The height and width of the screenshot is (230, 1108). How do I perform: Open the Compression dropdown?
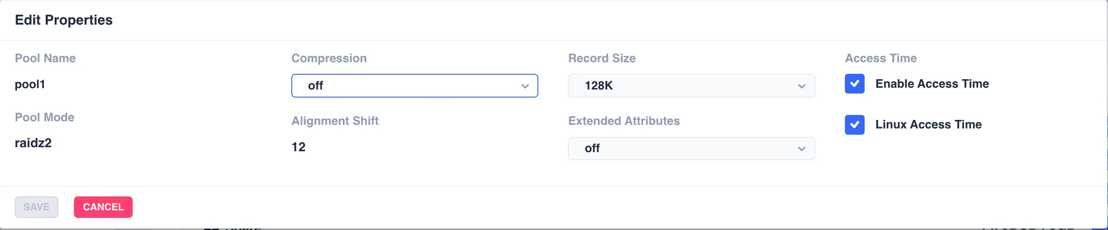(x=414, y=85)
